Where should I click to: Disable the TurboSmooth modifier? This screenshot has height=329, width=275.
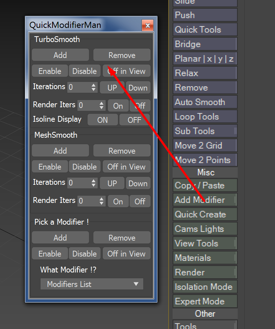click(x=85, y=71)
